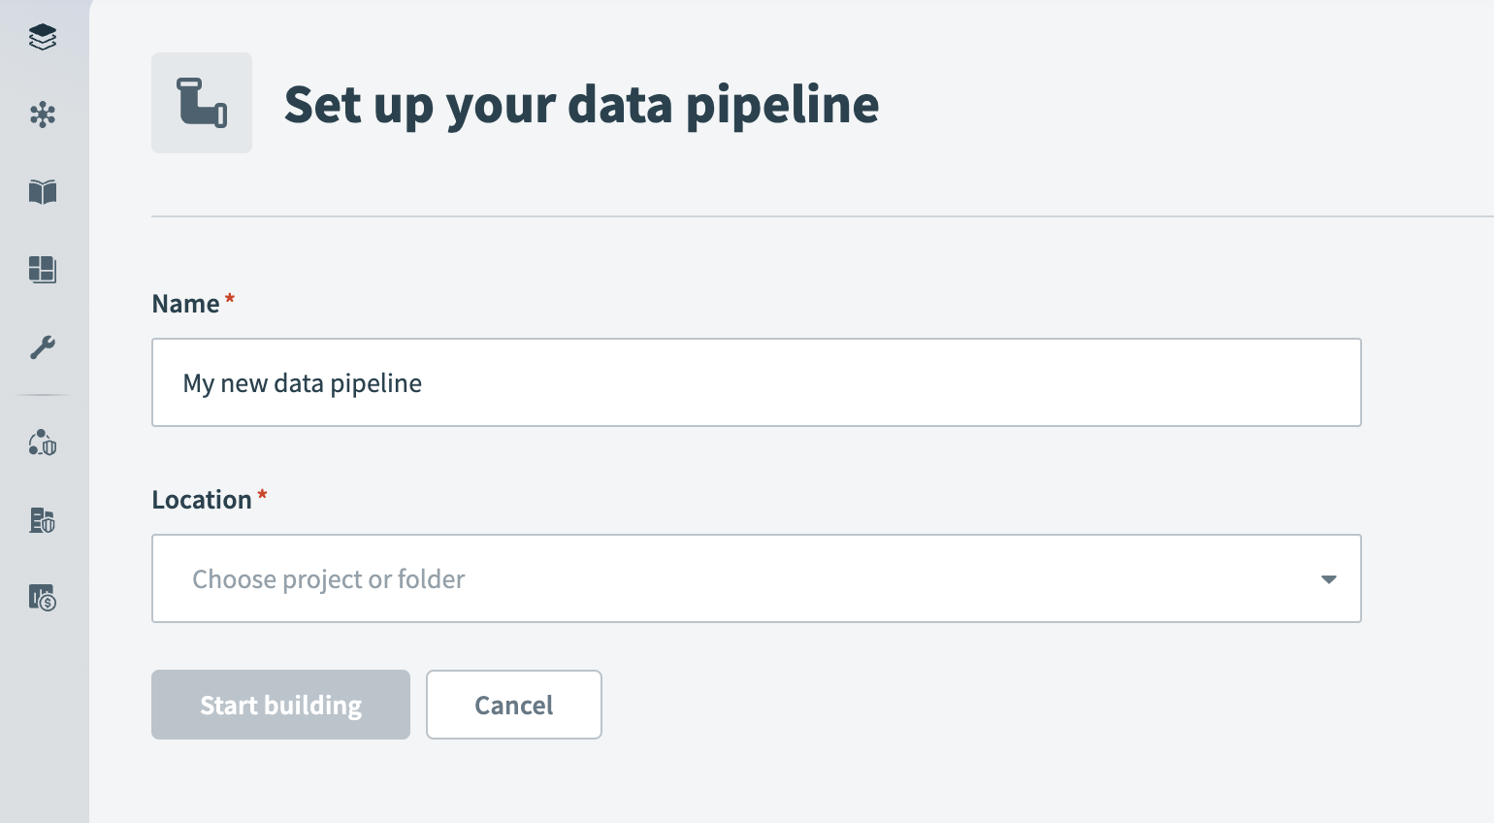
Task: Click the Location dropdown arrow
Action: point(1328,579)
